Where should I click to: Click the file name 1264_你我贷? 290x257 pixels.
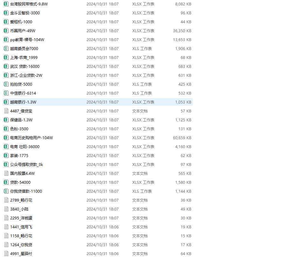coord(21,245)
